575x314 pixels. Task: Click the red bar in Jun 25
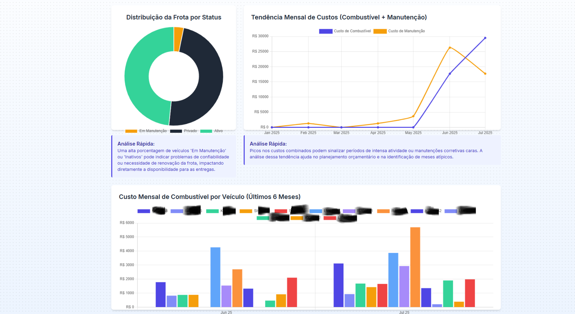tap(292, 292)
